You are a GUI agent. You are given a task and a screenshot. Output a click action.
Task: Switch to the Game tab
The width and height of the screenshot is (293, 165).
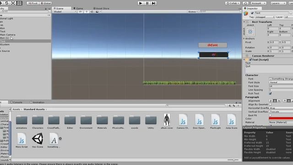tap(78, 8)
